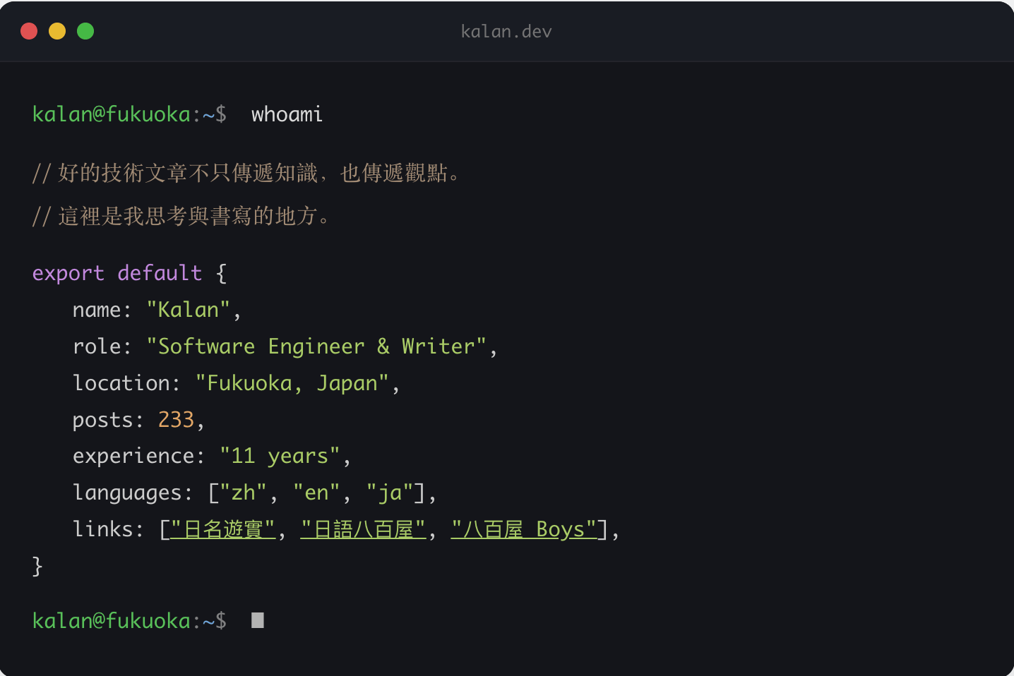Click the whoami command text
Screen dimensions: 1014x676
(x=287, y=114)
